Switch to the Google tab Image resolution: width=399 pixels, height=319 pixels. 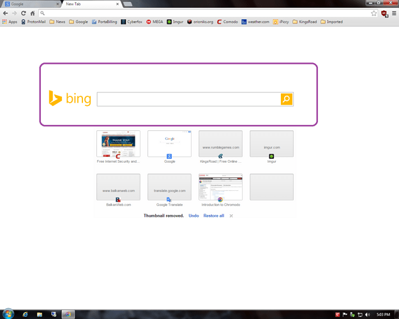[x=31, y=4]
